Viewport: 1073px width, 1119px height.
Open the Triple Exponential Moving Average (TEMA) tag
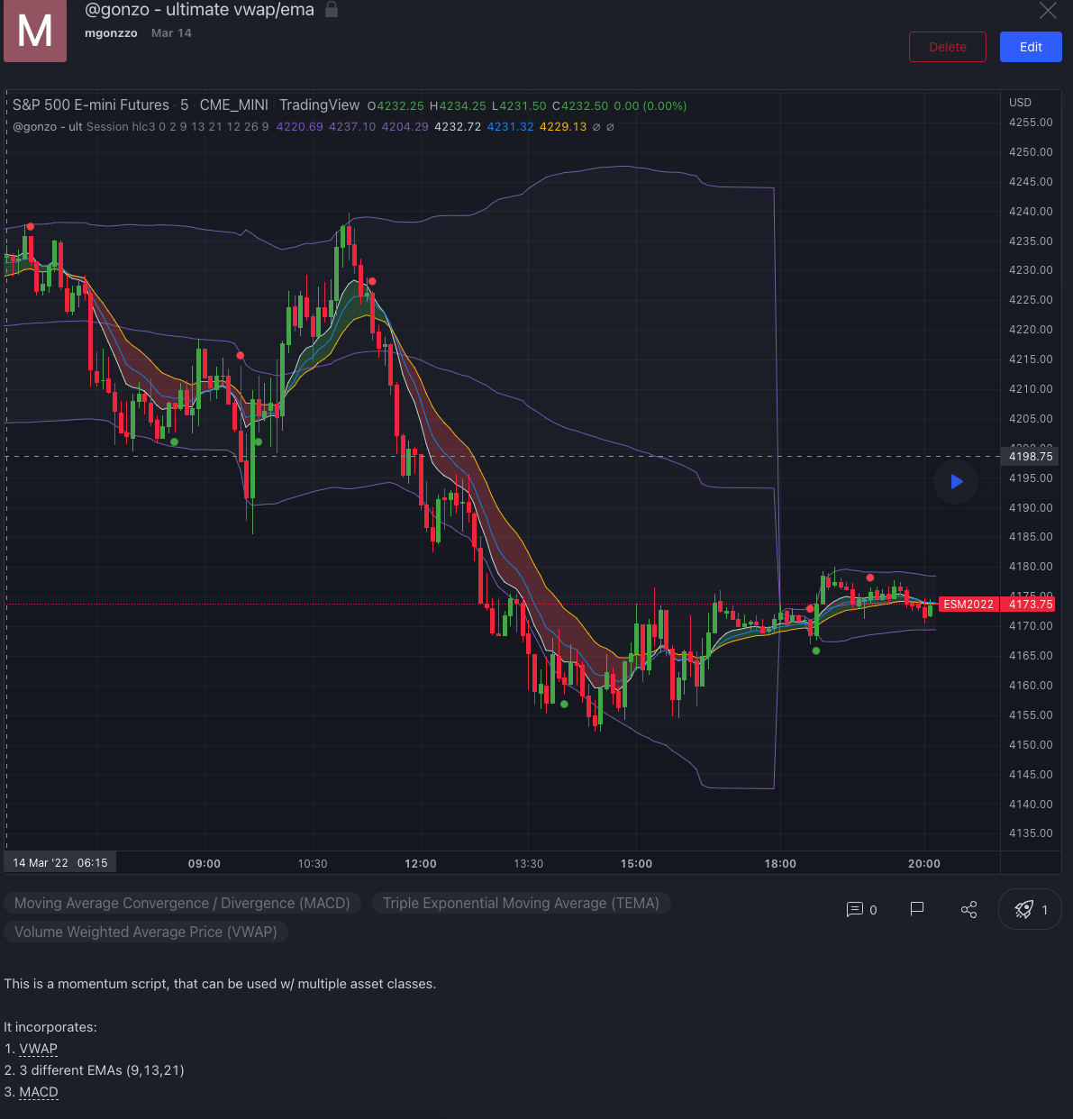point(521,903)
